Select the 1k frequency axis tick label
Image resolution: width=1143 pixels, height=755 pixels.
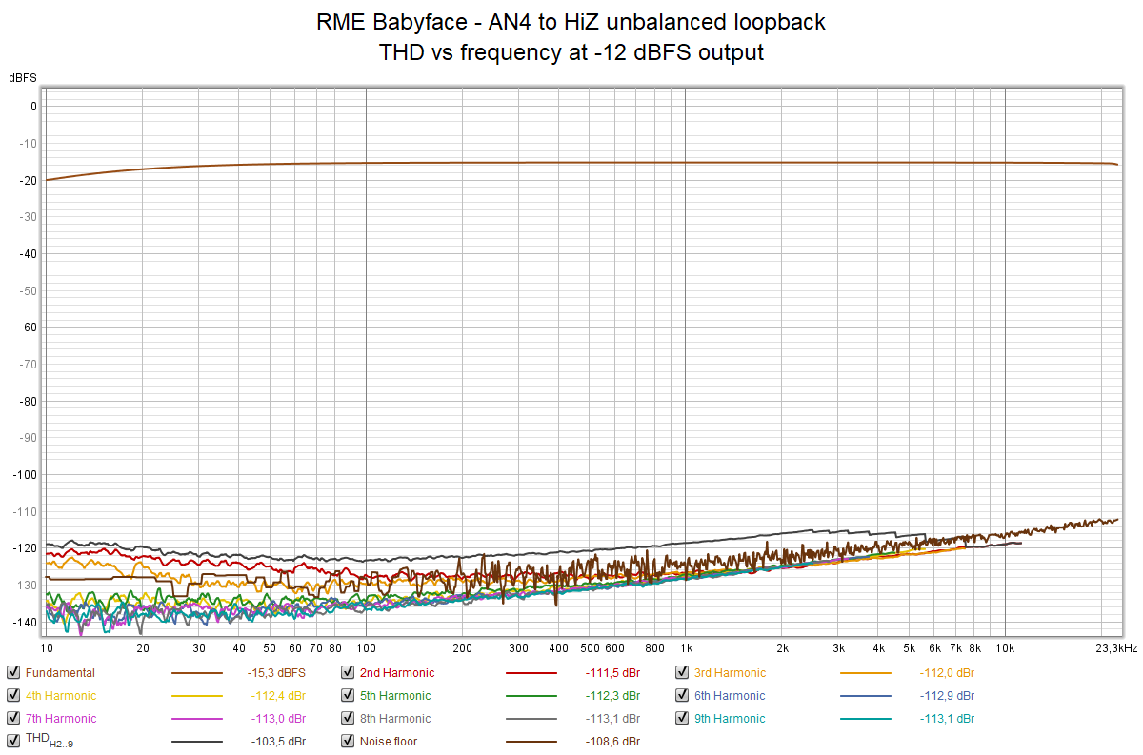[x=685, y=648]
